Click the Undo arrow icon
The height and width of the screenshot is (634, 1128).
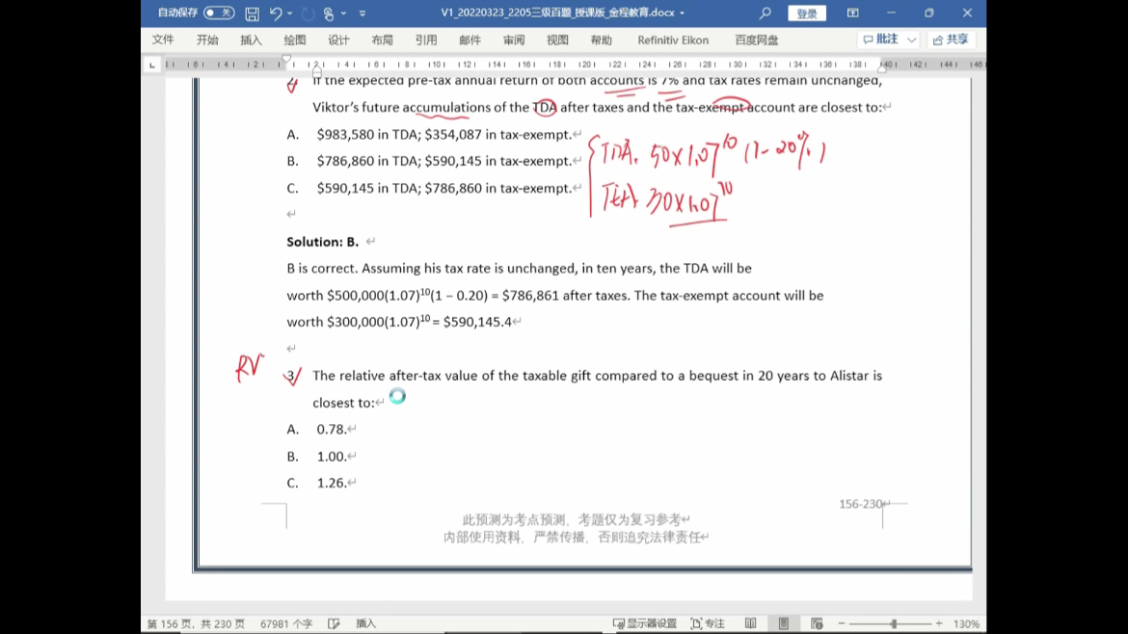[276, 13]
